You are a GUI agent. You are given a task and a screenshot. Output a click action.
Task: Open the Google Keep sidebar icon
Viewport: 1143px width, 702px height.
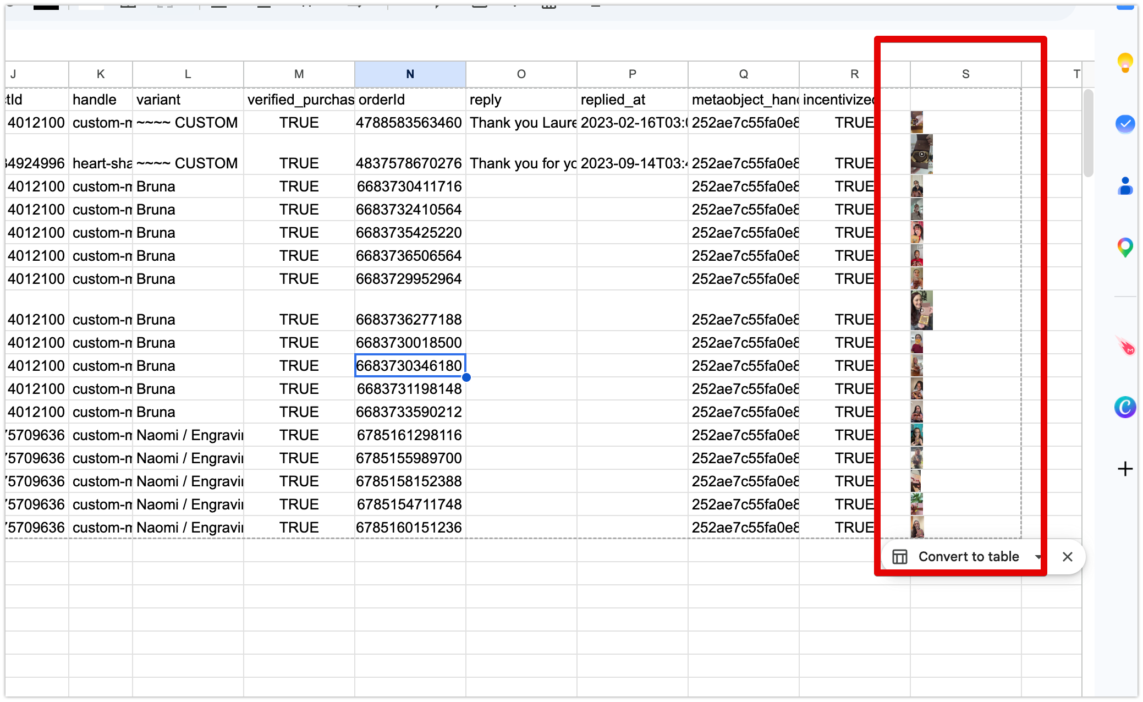pos(1125,62)
